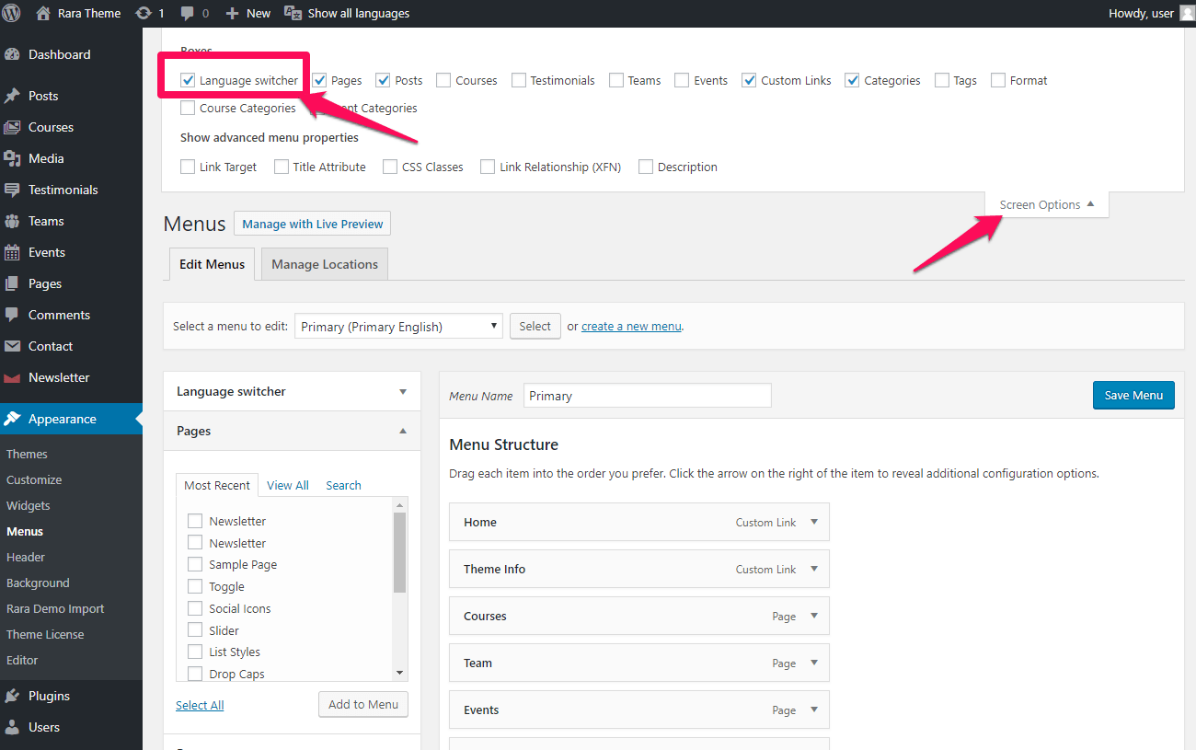Open the select a menu to edit dropdown

click(398, 327)
